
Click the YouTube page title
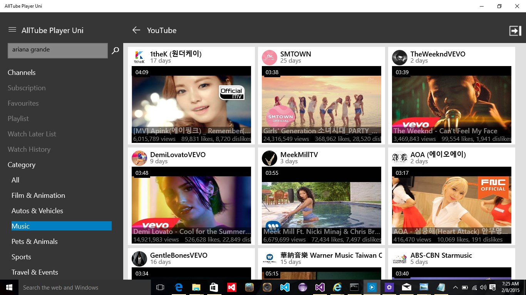[x=162, y=30]
